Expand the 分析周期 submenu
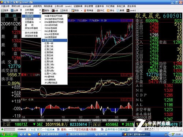The width and height of the screenshot is (183, 137). (x=31, y=10)
